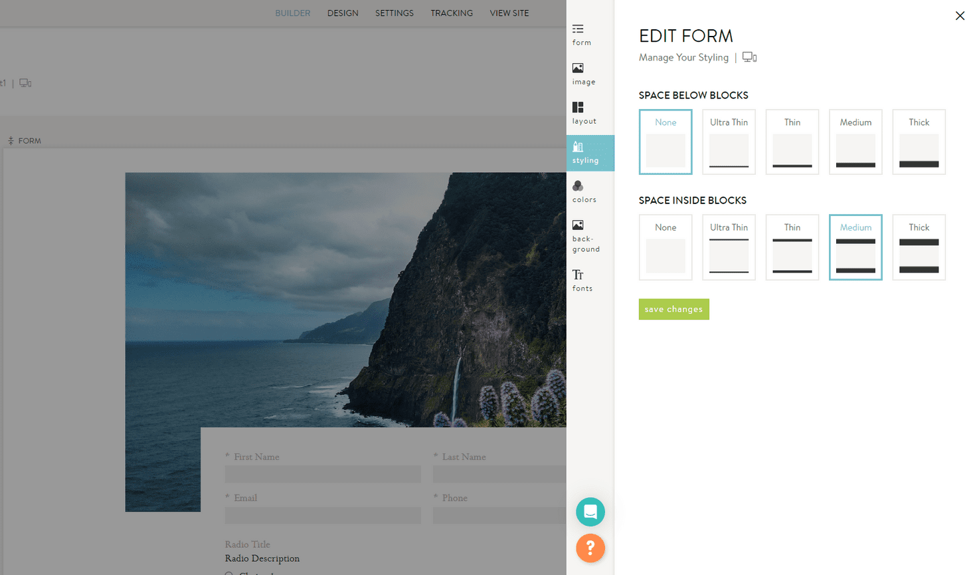
Task: Click the First Name input field
Action: (x=322, y=473)
